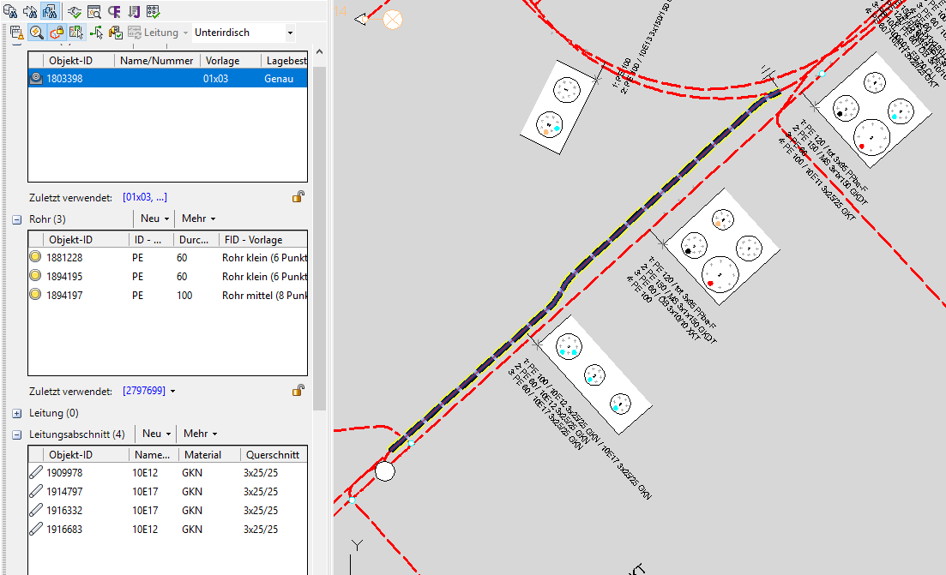Screen dimensions: 946x575
Task: Click the Lagebest column header
Action: pyautogui.click(x=286, y=60)
